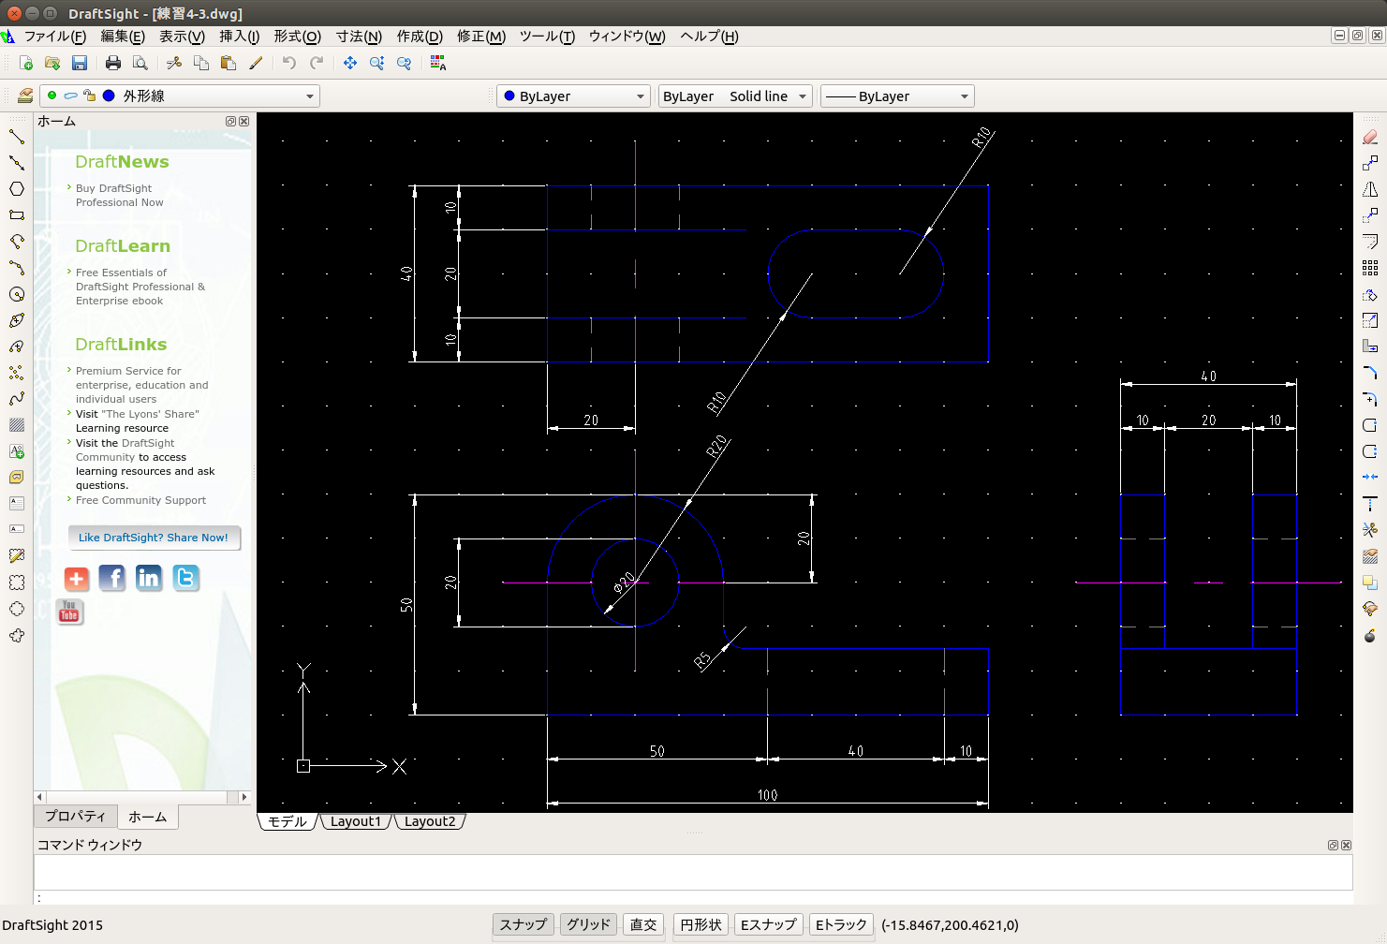
Task: Click the blue layer color circle
Action: (109, 96)
